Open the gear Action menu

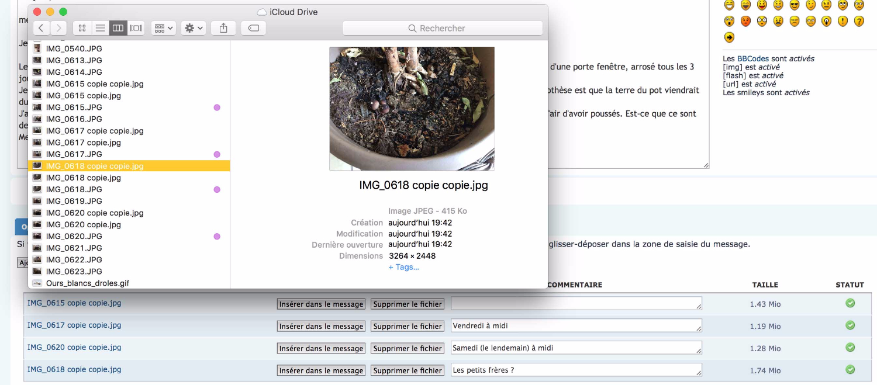tap(193, 28)
